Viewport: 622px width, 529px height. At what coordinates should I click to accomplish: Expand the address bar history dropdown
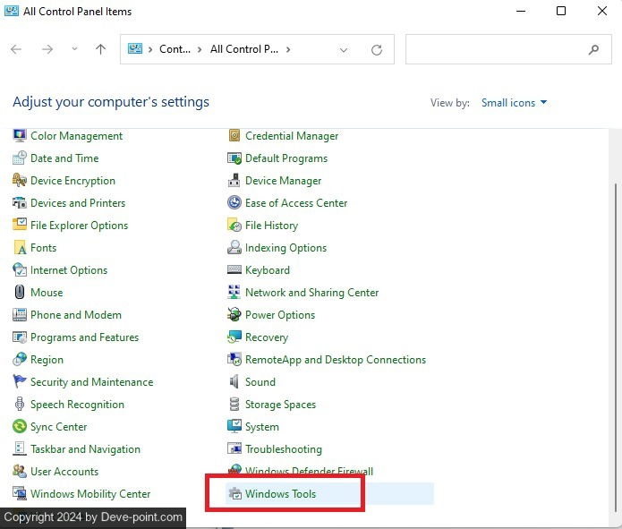click(x=344, y=50)
